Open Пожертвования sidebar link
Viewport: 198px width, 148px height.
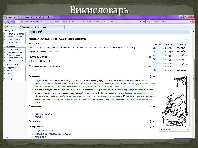coord(14,42)
